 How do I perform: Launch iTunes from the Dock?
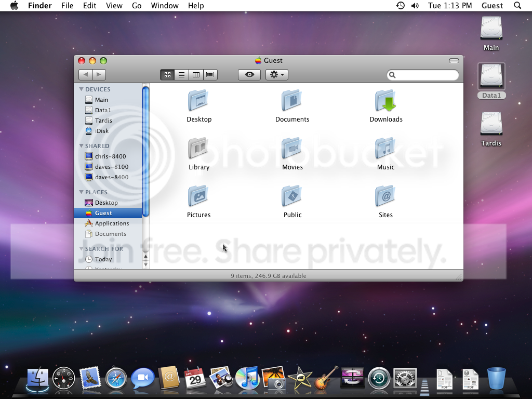point(247,378)
